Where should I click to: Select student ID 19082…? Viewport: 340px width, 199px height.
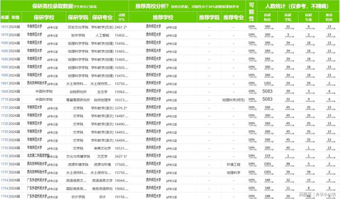[122, 189]
